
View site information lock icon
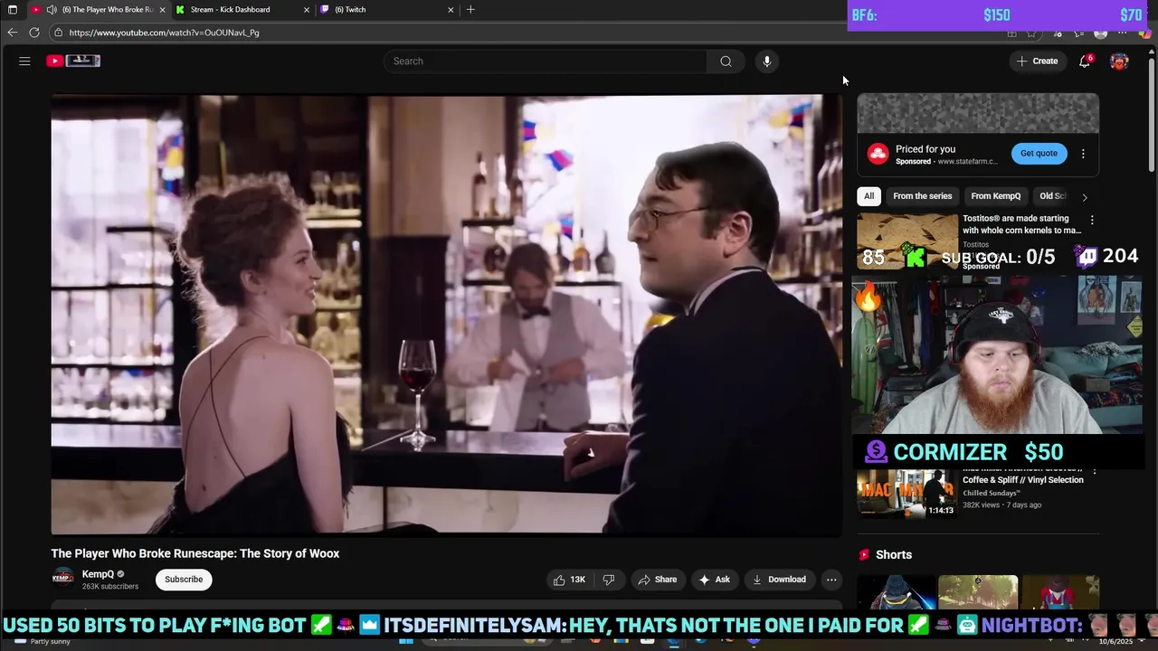pos(58,33)
